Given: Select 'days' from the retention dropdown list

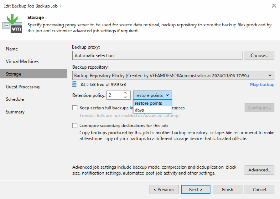Looking at the screenshot, I should (152, 110).
